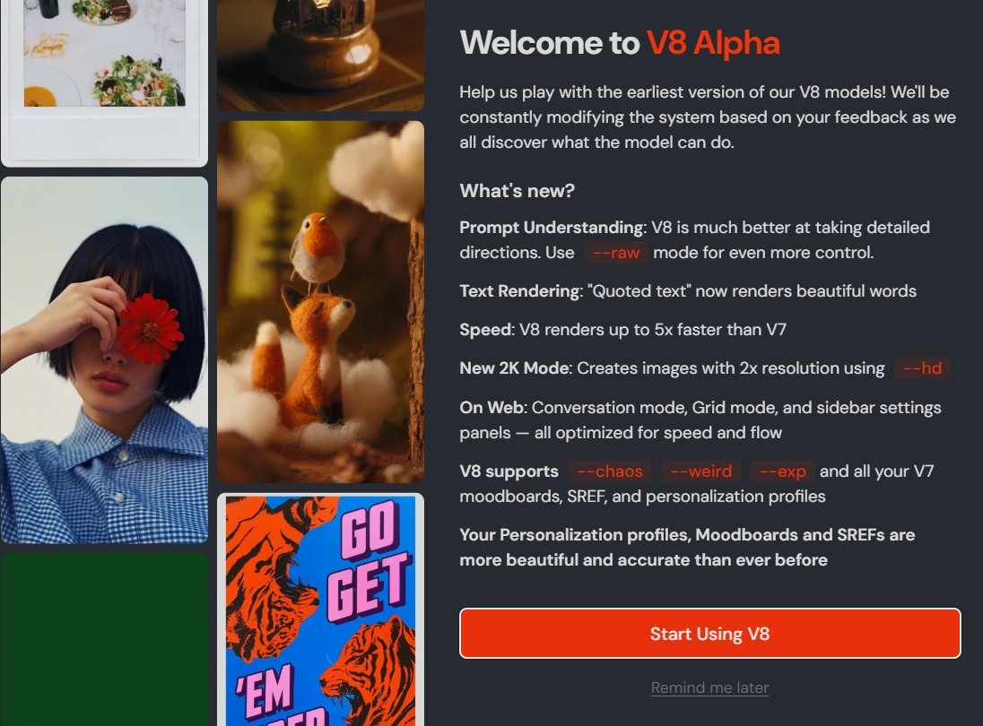Open the salad plates polaroid image

tap(104, 83)
